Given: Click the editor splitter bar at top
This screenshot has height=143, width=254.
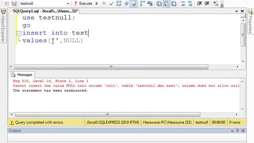Looking at the screenshot, I should point(243,15).
